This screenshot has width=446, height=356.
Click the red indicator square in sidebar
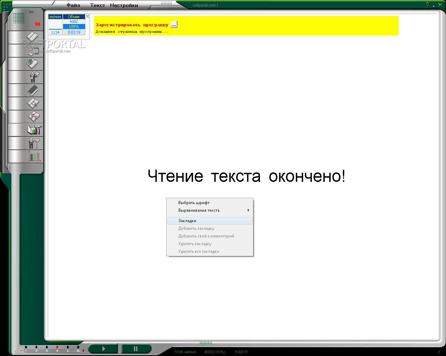click(37, 24)
